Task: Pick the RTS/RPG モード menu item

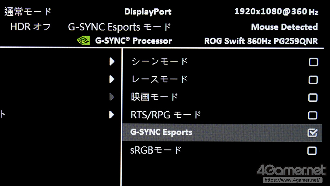Action: pyautogui.click(x=166, y=115)
